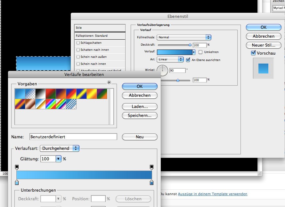Open the Art dropdown set to Linear
This screenshot has height=207, width=285.
click(x=170, y=59)
